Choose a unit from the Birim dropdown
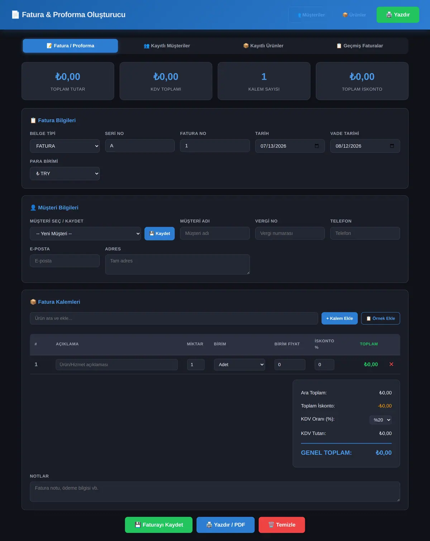Image resolution: width=430 pixels, height=541 pixels. (x=239, y=364)
